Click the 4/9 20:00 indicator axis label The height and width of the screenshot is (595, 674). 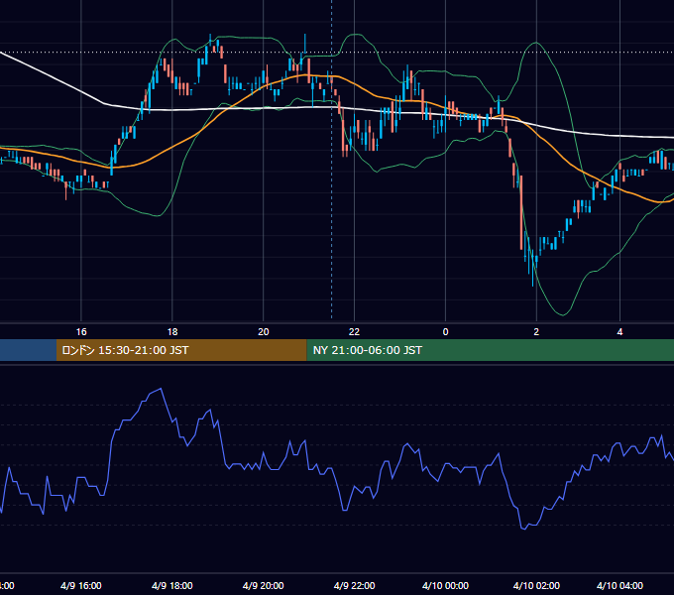click(264, 585)
